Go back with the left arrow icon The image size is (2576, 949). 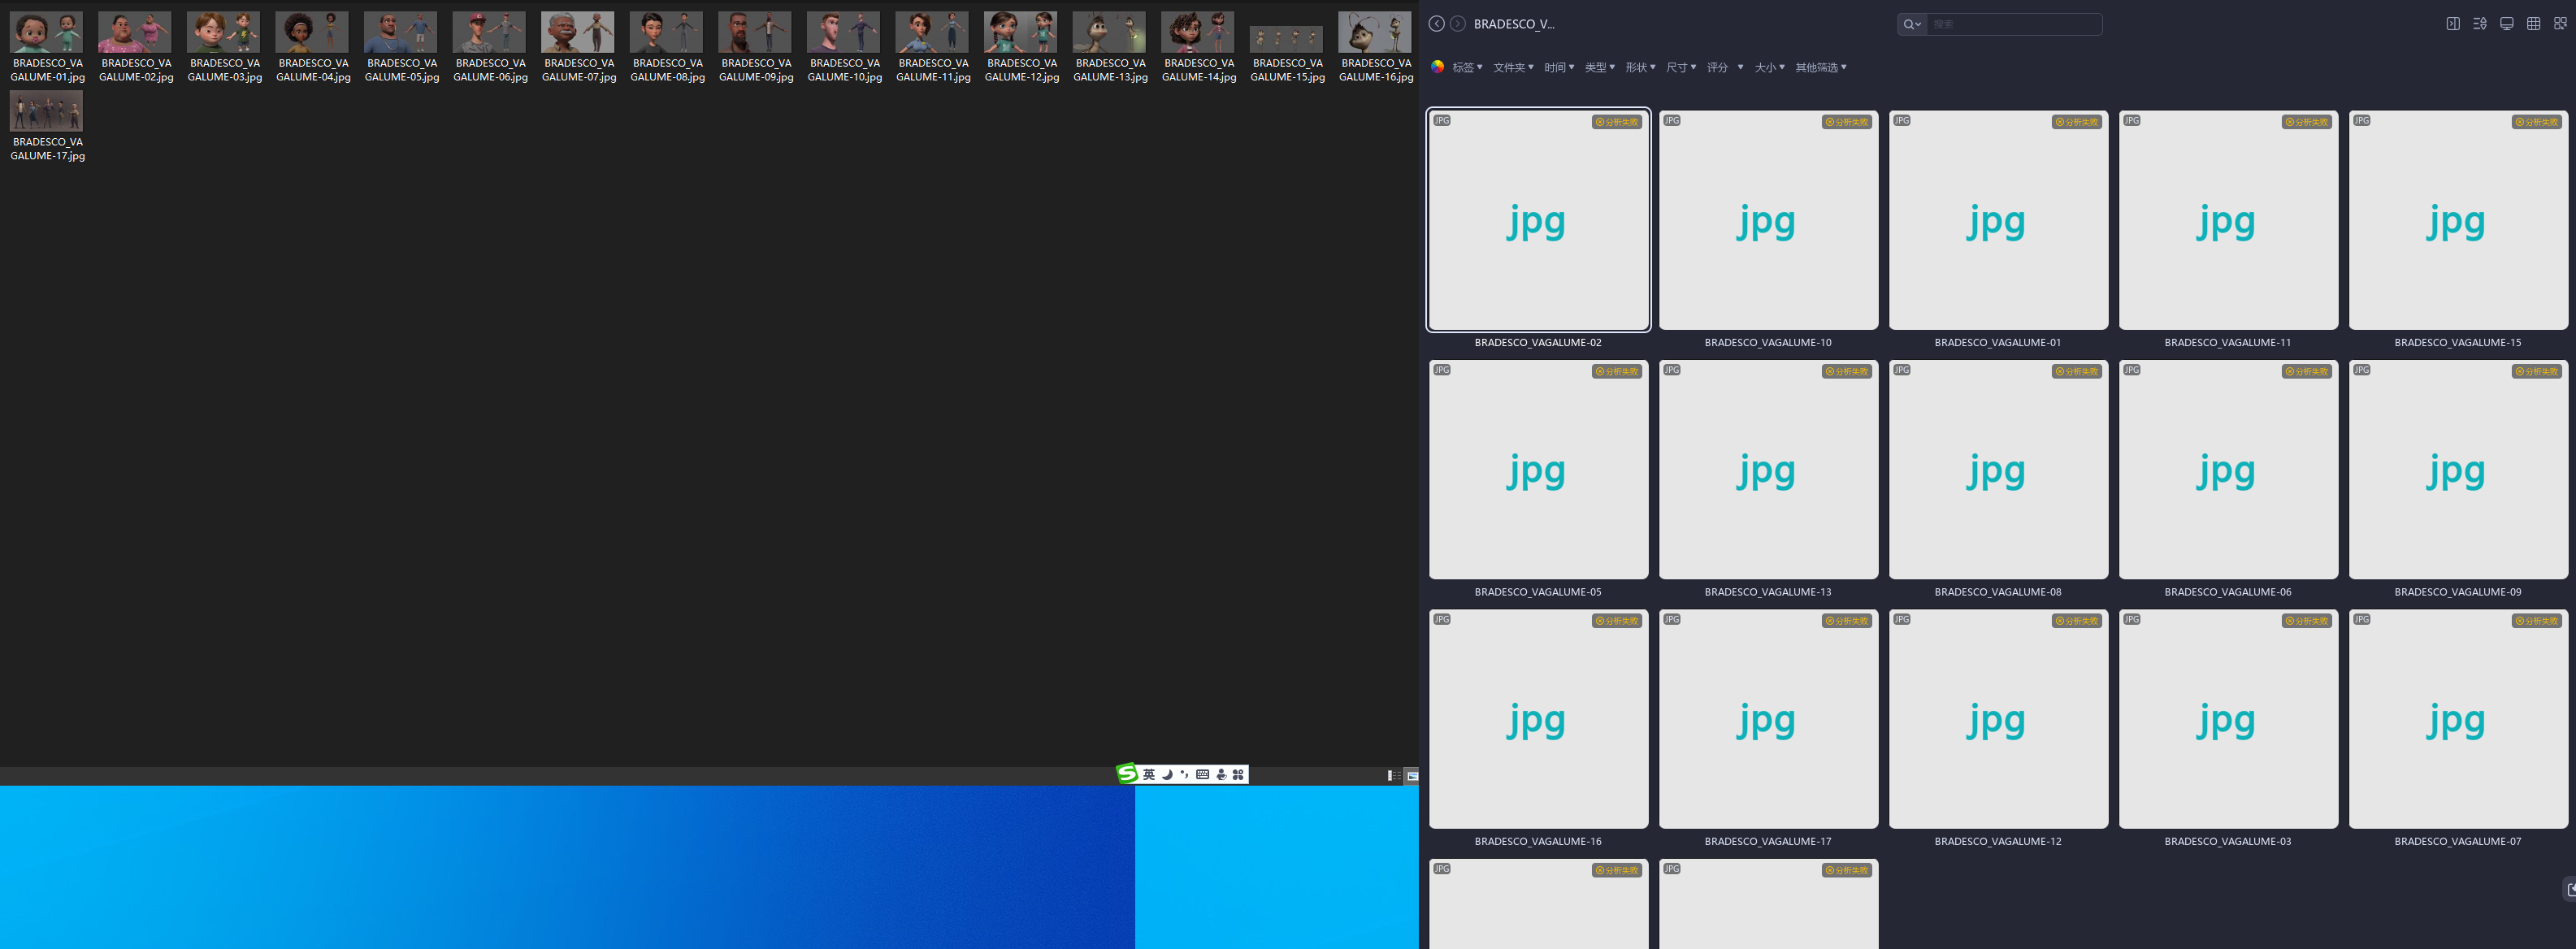coord(1436,24)
